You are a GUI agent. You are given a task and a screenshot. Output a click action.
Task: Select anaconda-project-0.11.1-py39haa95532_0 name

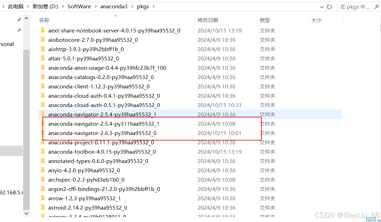(101, 142)
